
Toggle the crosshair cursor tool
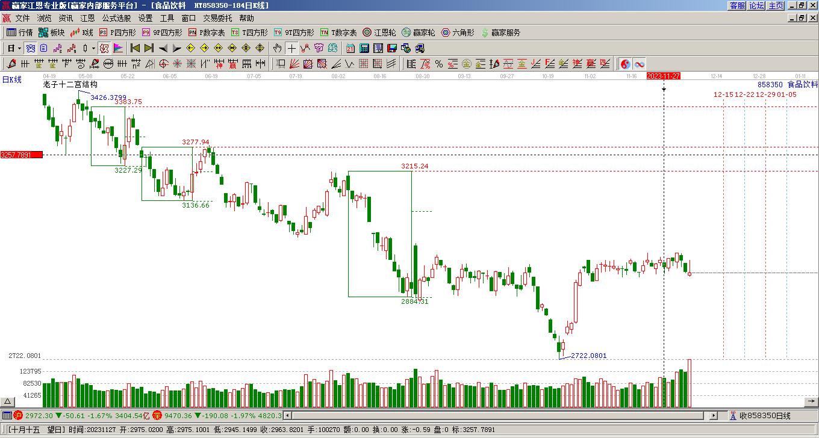point(291,48)
